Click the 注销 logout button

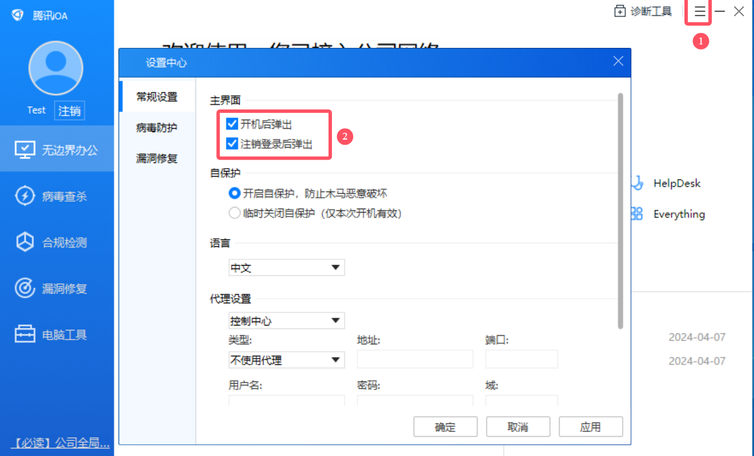click(70, 111)
